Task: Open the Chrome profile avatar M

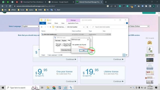Action: [x=153, y=6]
